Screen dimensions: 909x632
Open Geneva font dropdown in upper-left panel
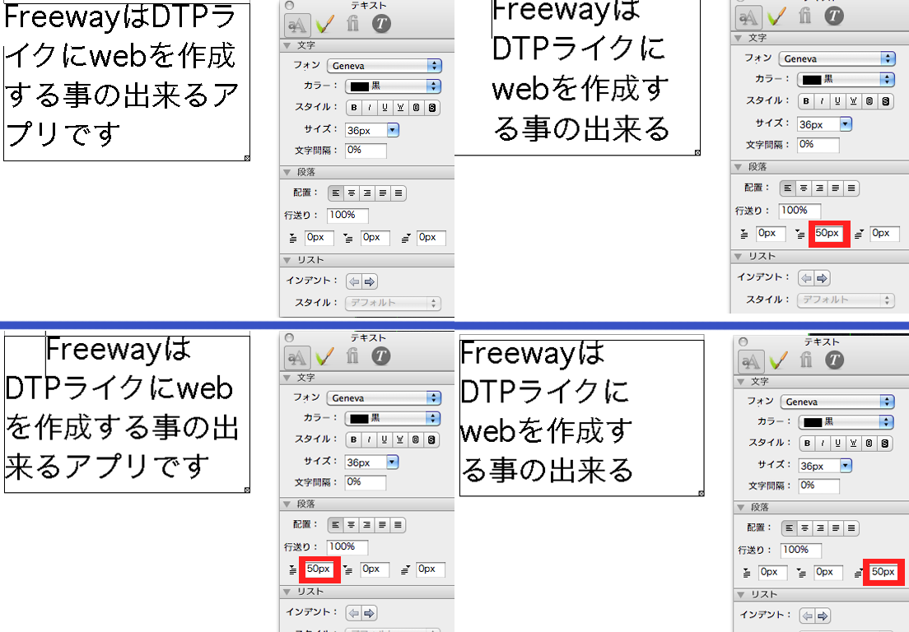pos(385,66)
